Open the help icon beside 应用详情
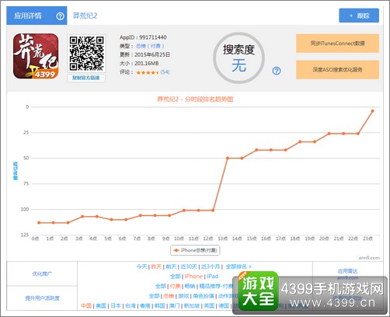Image resolution: width=390 pixels, height=317 pixels. pos(60,16)
